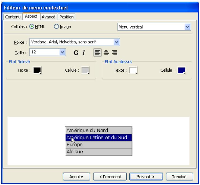
Task: Finish with the Terminé button
Action: pos(179,177)
